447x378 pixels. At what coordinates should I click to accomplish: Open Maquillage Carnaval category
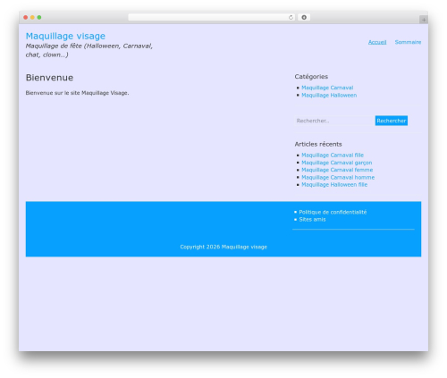click(x=327, y=88)
